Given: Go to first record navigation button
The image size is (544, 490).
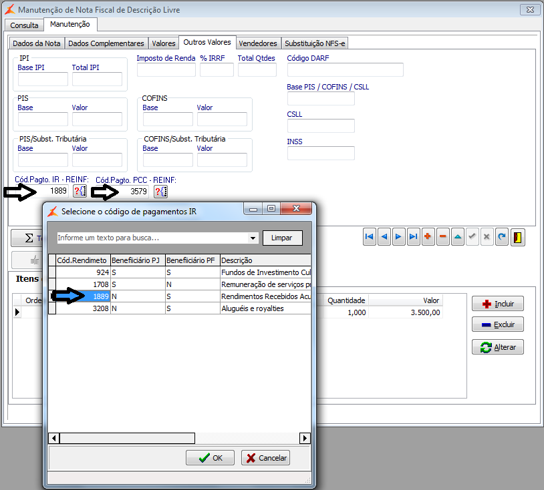Looking at the screenshot, I should click(x=369, y=237).
